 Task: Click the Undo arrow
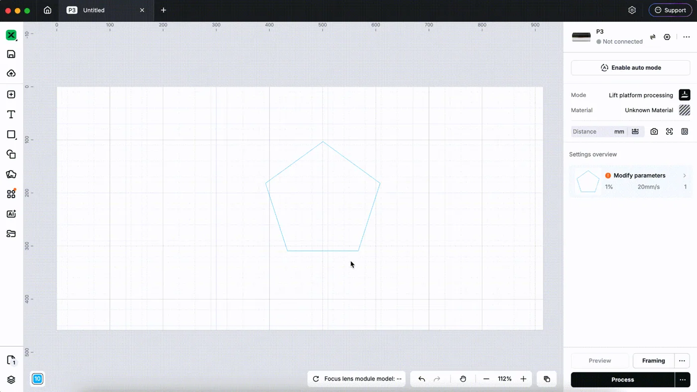[x=422, y=379]
